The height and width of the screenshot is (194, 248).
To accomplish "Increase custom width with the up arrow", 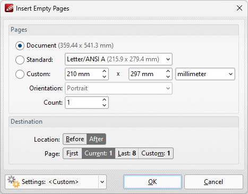I will pyautogui.click(x=105, y=71).
